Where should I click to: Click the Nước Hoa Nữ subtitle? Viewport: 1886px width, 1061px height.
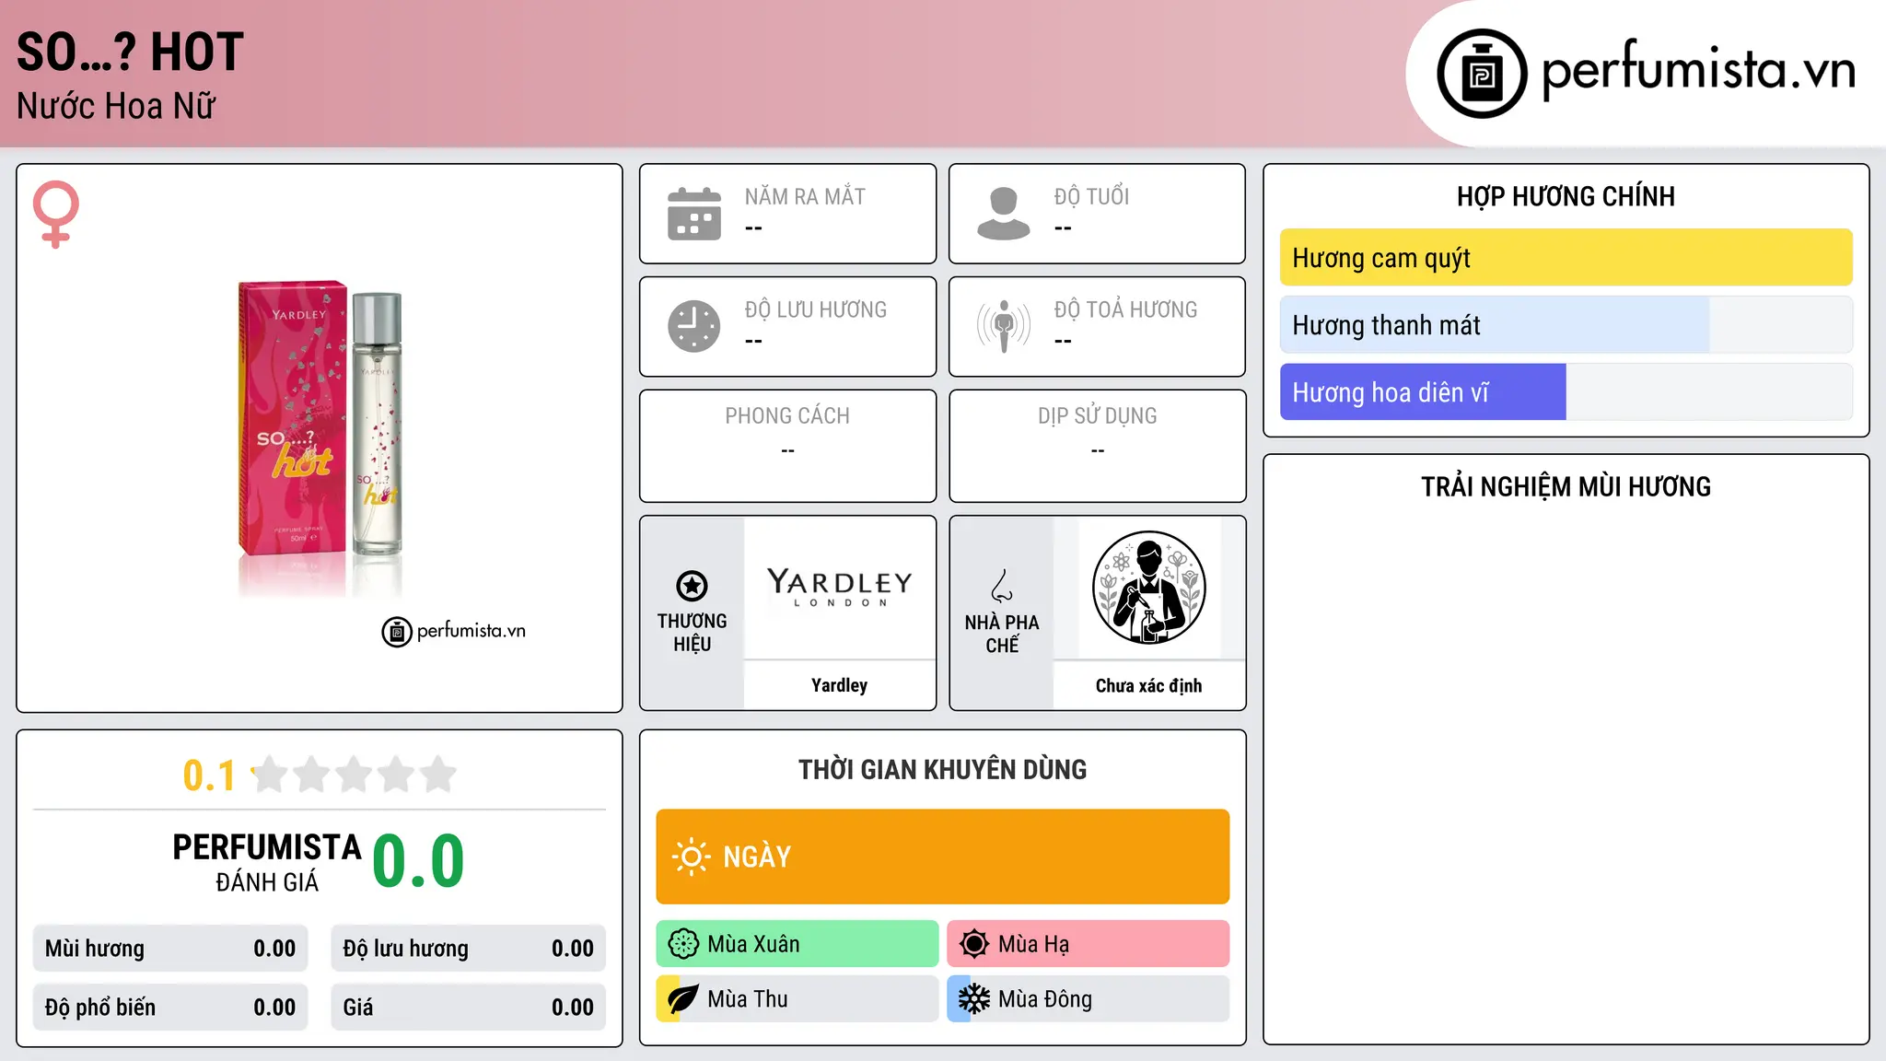click(x=116, y=106)
